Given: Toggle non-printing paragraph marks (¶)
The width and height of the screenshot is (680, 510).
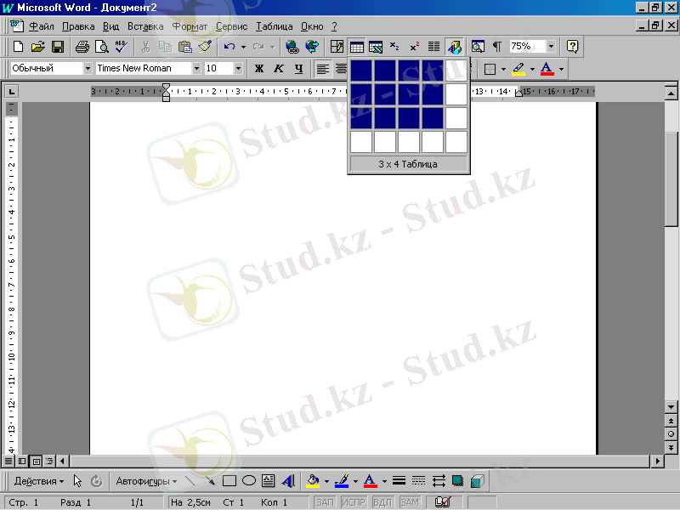Looking at the screenshot, I should tap(496, 47).
